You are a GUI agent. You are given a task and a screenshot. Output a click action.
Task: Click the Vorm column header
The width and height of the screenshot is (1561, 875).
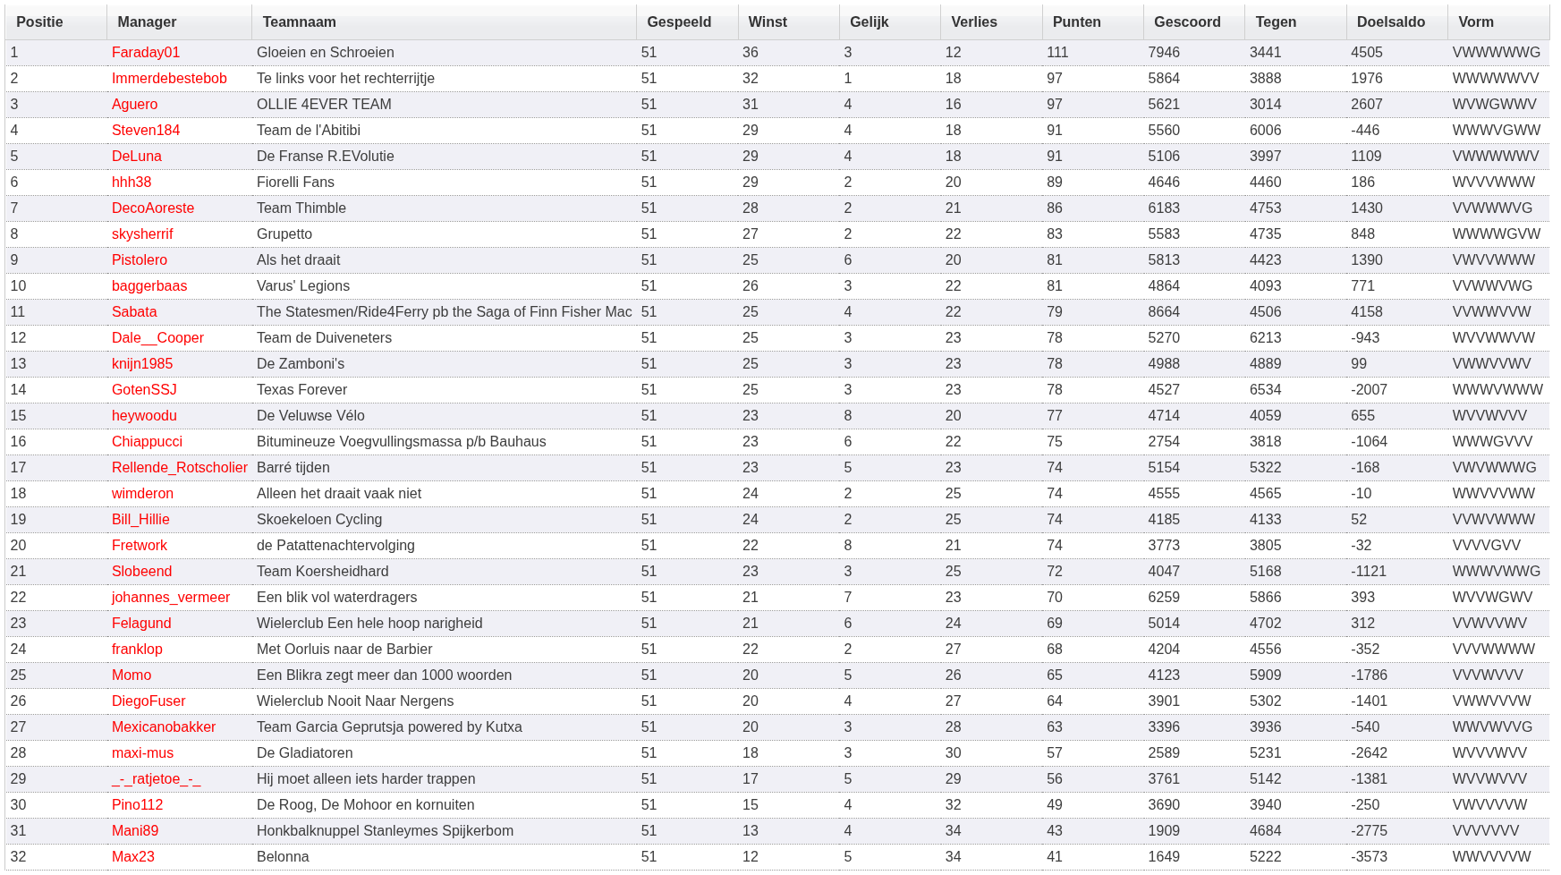coord(1475,22)
